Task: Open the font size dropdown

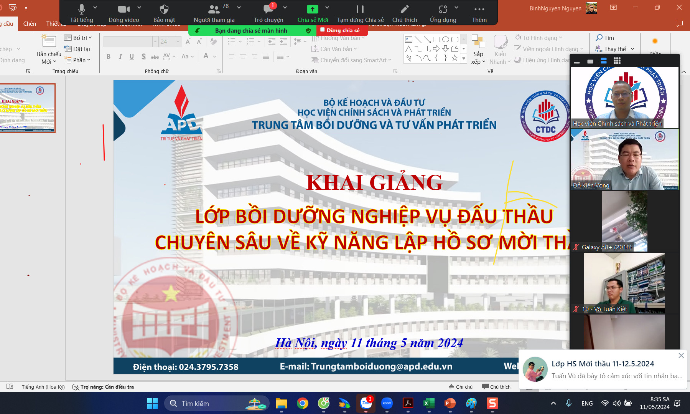Action: click(x=178, y=41)
